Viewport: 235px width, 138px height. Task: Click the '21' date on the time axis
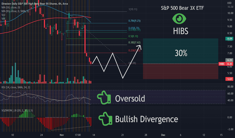tap(123, 135)
